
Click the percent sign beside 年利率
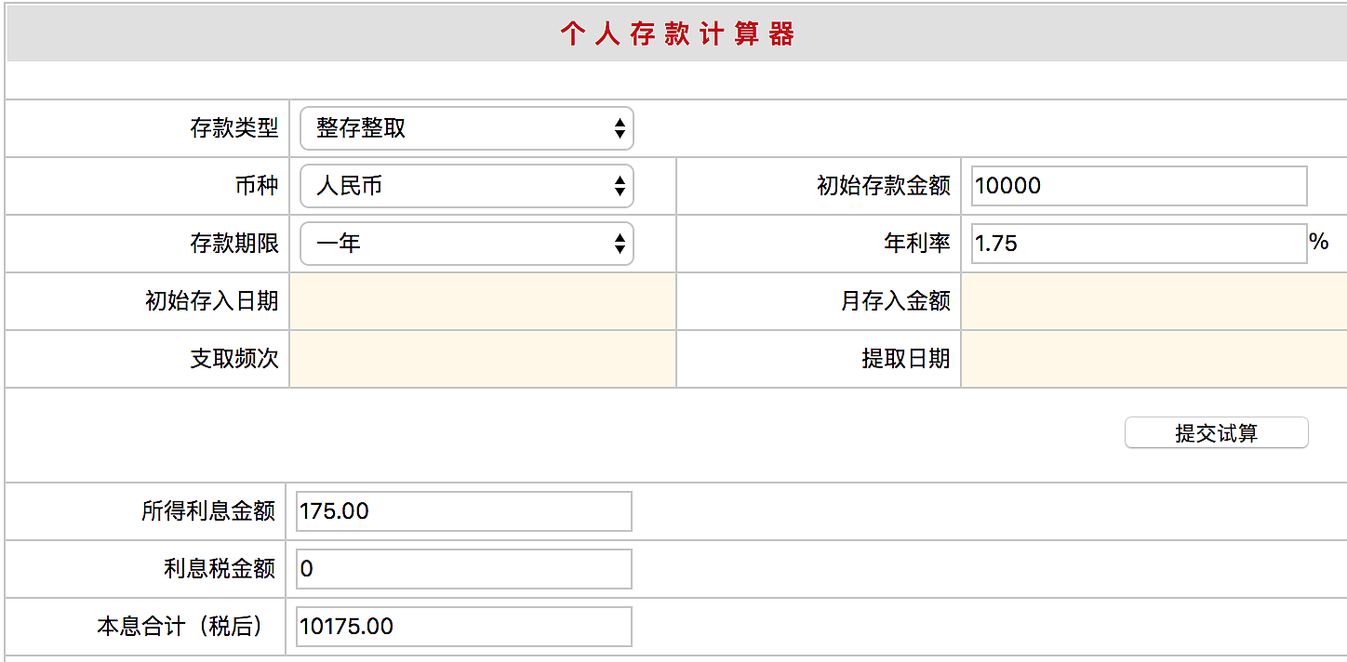coord(1318,242)
